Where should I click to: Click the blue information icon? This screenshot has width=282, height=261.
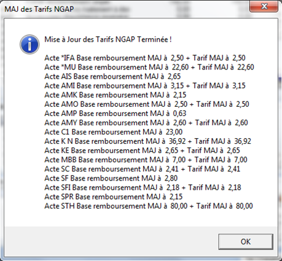(x=29, y=44)
